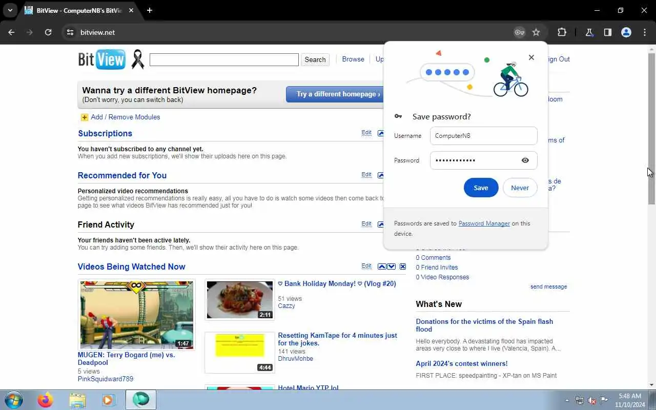This screenshot has height=410, width=656.
Task: Go back using the browser back arrow
Action: [x=12, y=32]
